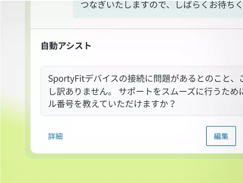Click the word SportyFit in the suggestion
The width and height of the screenshot is (243, 183).
[66, 79]
